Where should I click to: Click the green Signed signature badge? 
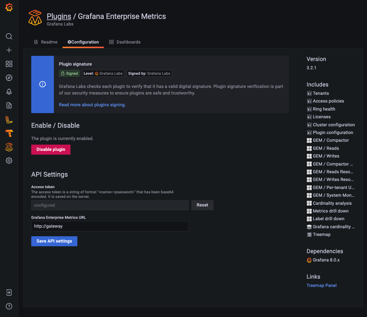[69, 73]
